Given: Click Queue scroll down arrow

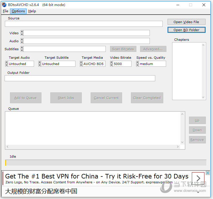Looking at the screenshot, I should coord(182,142).
